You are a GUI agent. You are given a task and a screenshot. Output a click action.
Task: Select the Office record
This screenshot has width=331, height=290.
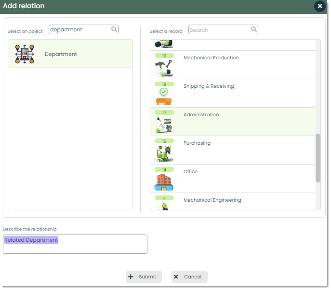[x=233, y=179]
